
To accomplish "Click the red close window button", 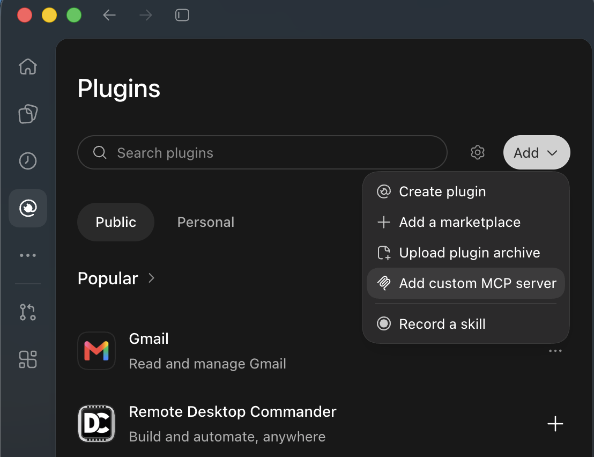I will pos(25,15).
